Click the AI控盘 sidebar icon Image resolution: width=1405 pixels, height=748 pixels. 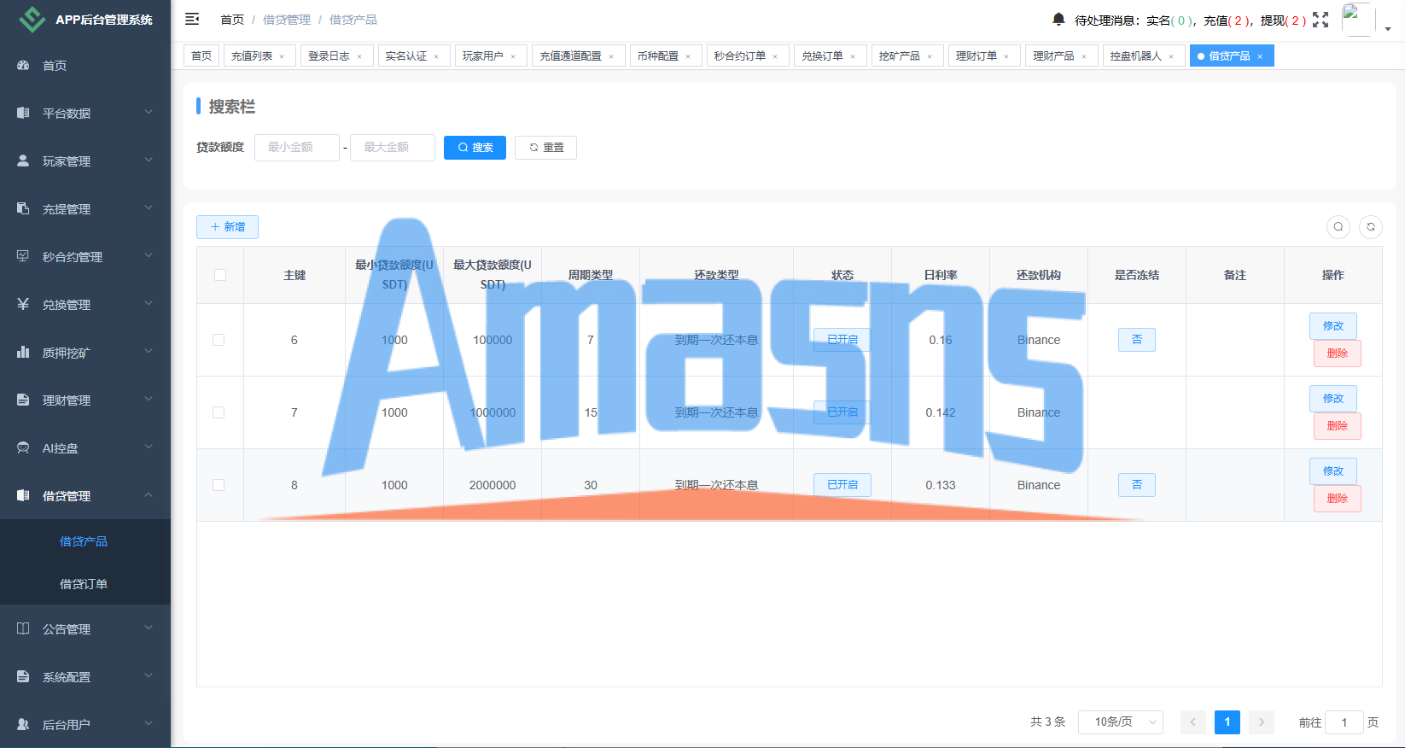click(23, 447)
